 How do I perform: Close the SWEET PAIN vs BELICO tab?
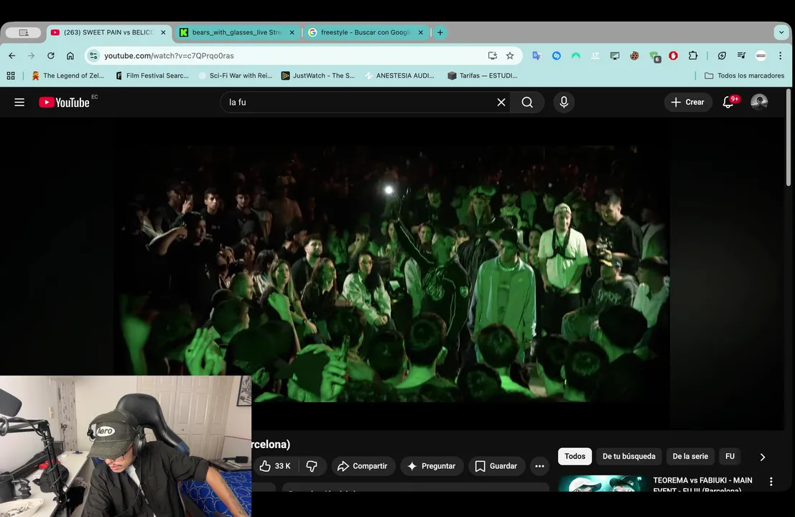(x=163, y=32)
